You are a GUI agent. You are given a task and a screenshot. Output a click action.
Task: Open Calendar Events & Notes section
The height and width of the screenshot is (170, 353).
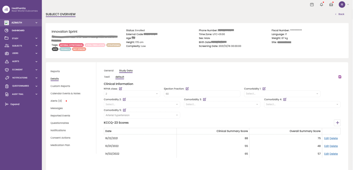click(65, 94)
